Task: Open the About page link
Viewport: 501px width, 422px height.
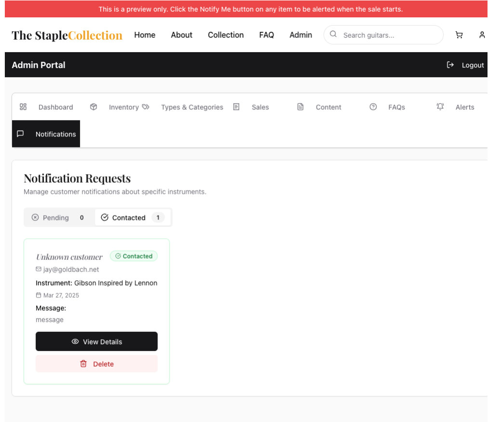Action: click(x=182, y=35)
